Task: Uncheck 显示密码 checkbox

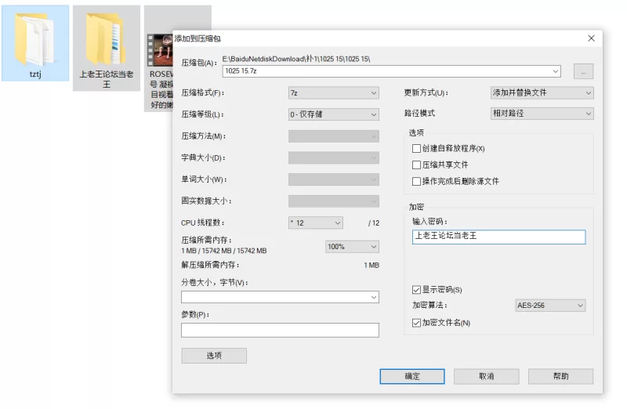Action: 416,289
